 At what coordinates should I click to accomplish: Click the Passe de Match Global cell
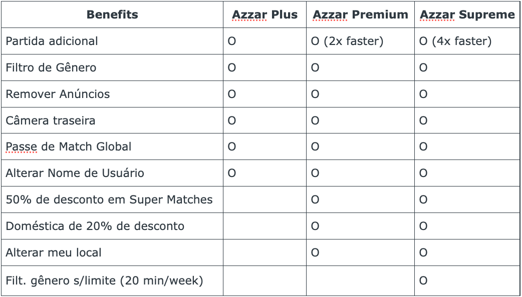[69, 147]
